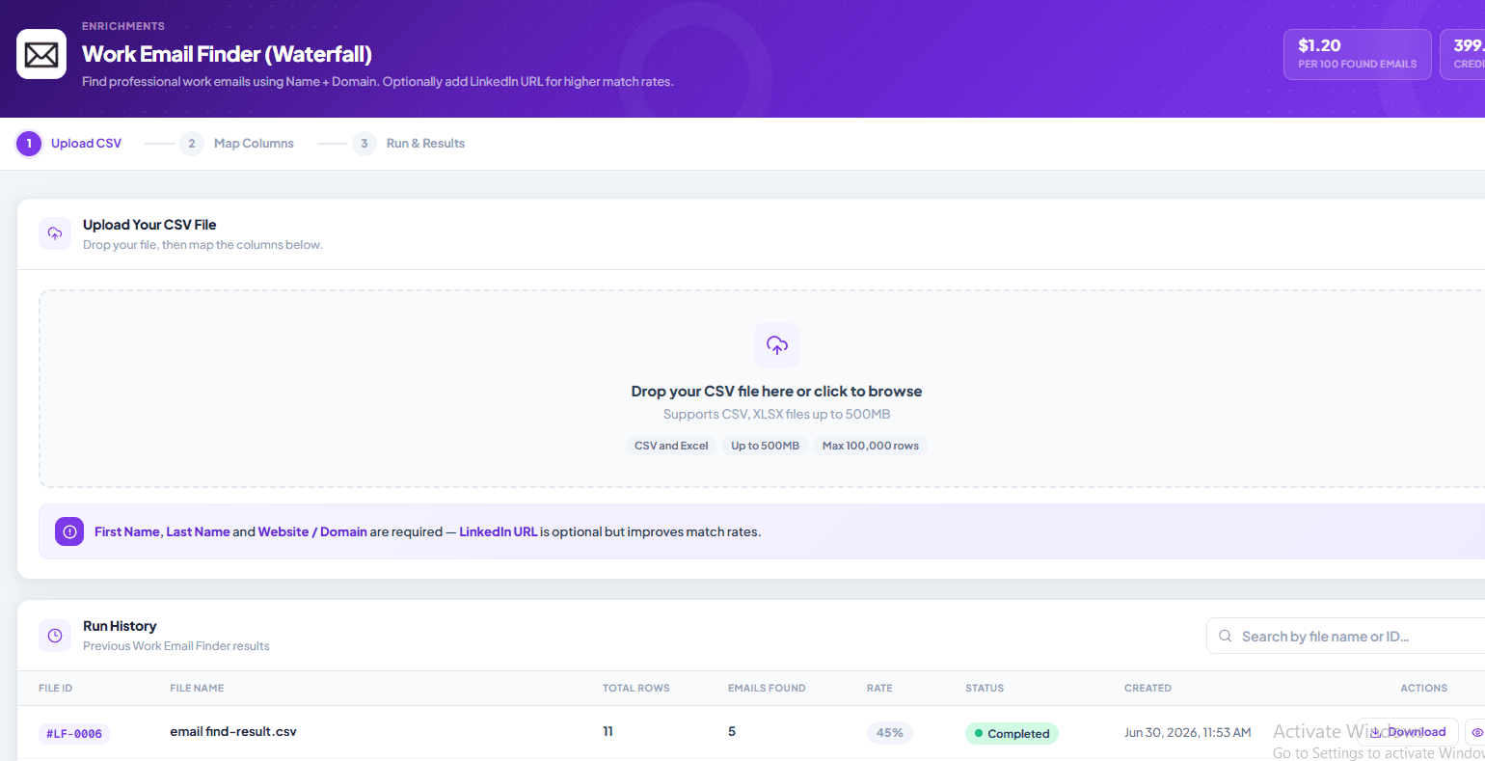Click the magnifier icon in the search box
The width and height of the screenshot is (1485, 761).
click(x=1226, y=637)
